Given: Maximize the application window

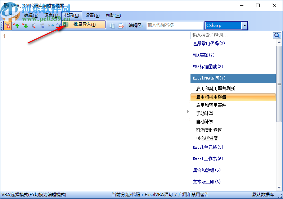Looking at the screenshot, I should click(x=258, y=5).
